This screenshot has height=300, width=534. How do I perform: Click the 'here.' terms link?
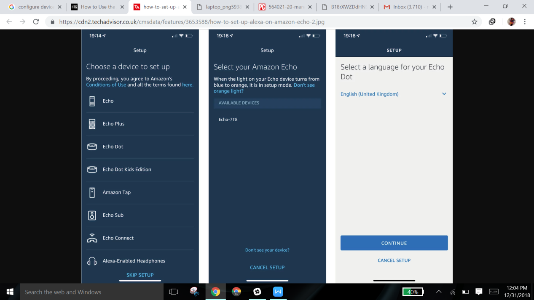coord(188,85)
